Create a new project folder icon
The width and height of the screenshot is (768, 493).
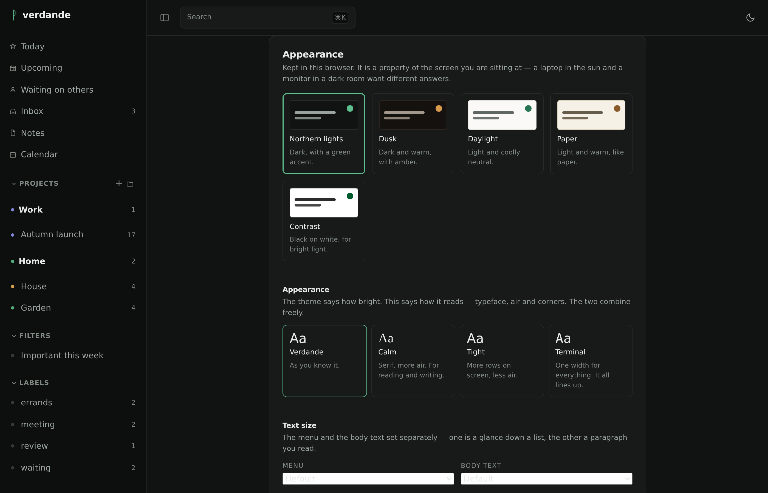tap(130, 184)
